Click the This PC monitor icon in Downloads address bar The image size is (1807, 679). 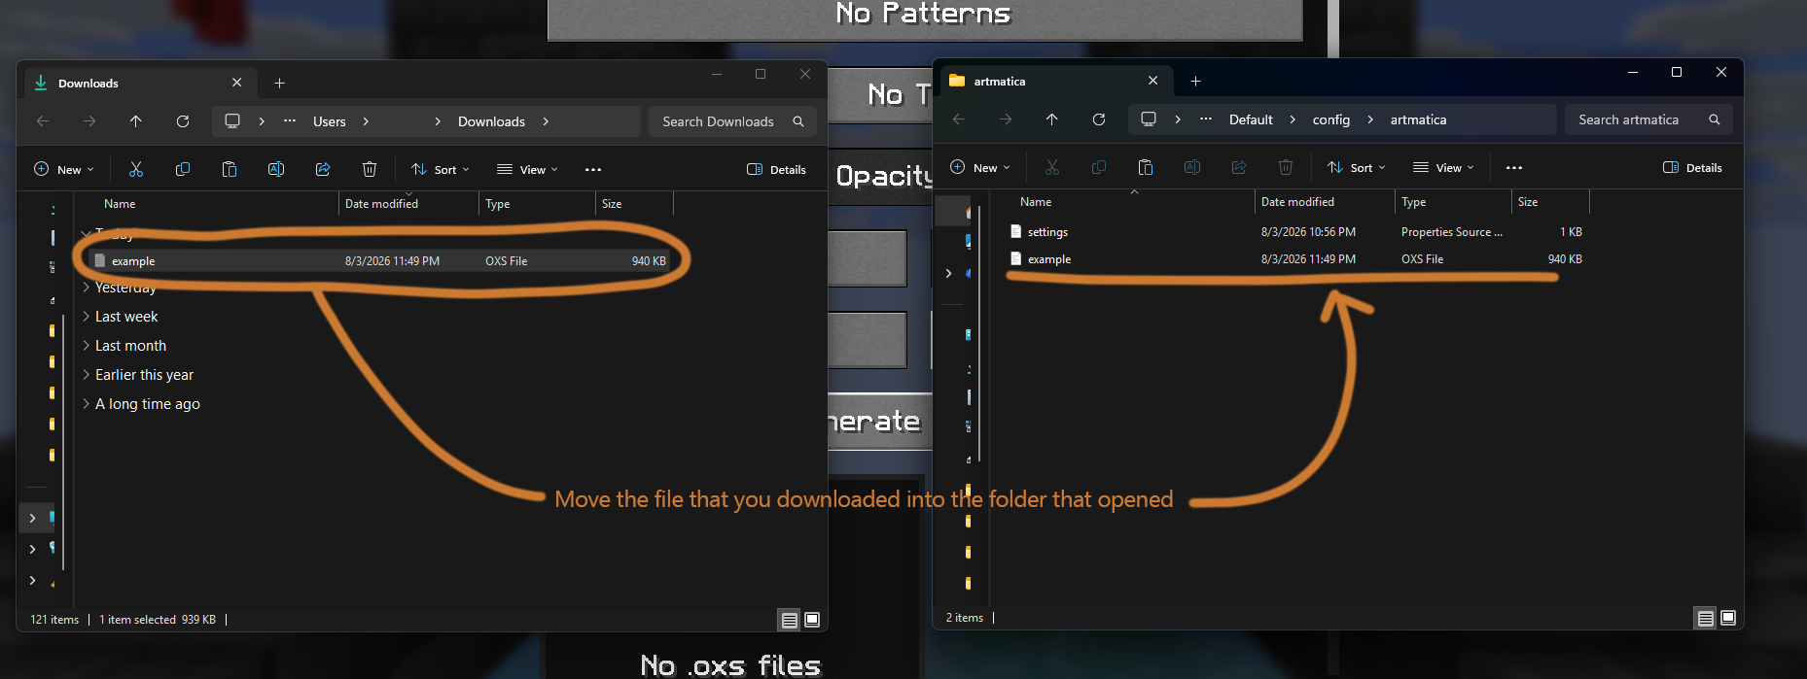pyautogui.click(x=232, y=120)
